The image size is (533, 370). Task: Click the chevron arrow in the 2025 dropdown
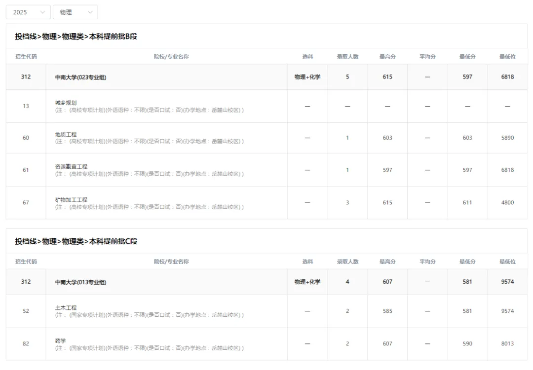click(x=42, y=12)
